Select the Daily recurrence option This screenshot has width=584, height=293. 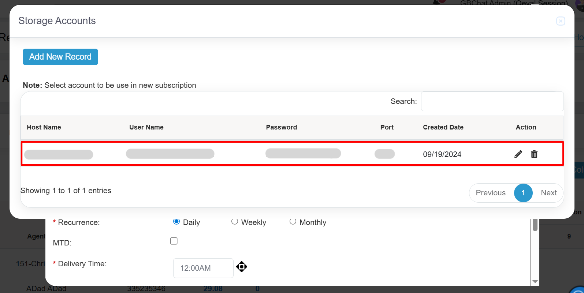click(176, 222)
